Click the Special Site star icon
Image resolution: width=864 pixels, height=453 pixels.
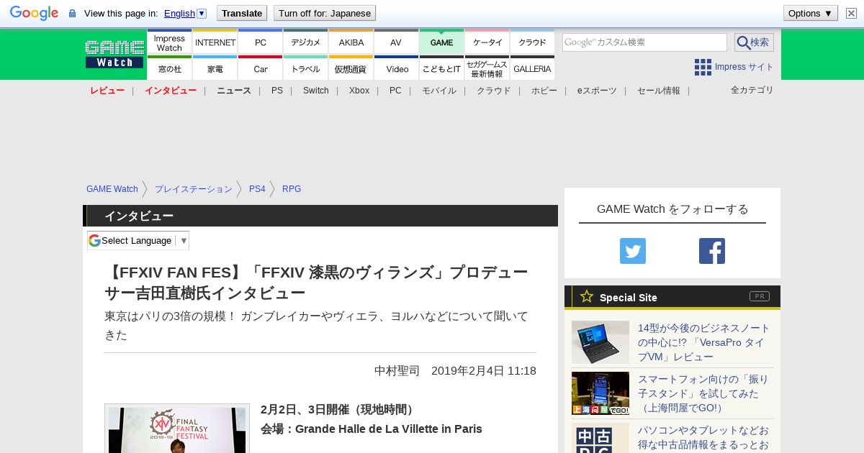click(x=587, y=296)
